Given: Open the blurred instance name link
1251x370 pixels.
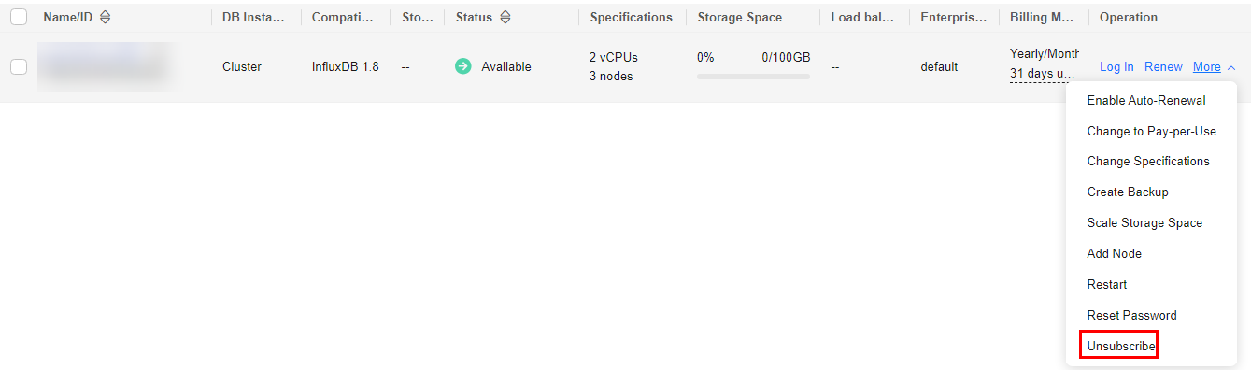Looking at the screenshot, I should coord(103,66).
